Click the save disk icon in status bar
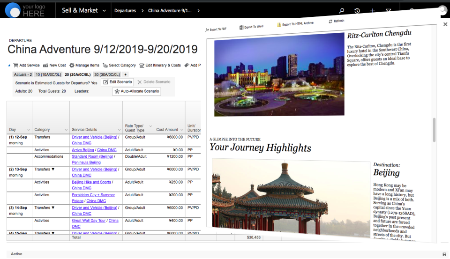The width and height of the screenshot is (450, 259). point(444,254)
